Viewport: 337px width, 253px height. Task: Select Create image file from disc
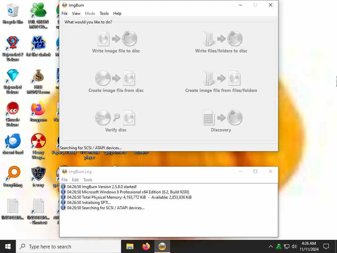[x=116, y=82]
